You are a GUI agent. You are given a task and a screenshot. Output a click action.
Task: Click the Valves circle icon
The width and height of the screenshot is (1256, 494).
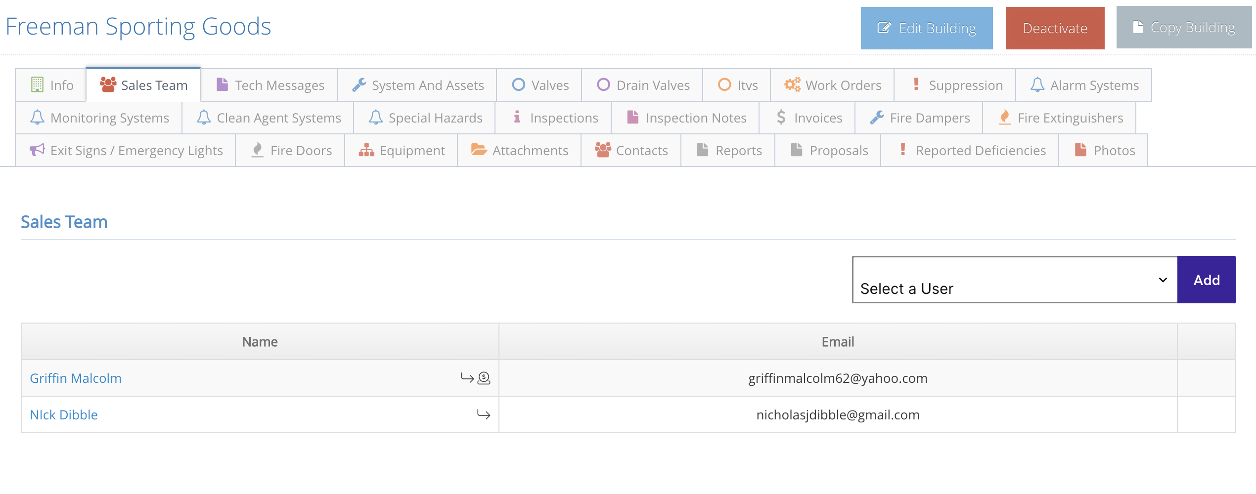tap(518, 84)
